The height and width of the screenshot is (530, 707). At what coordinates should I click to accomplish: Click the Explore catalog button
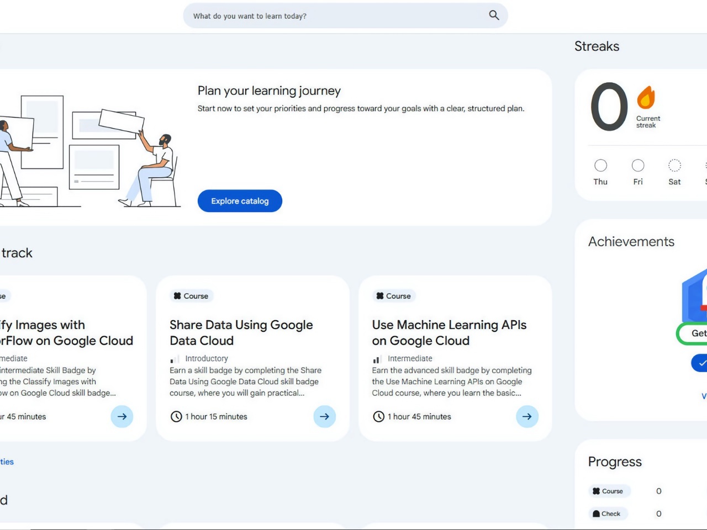pos(240,201)
